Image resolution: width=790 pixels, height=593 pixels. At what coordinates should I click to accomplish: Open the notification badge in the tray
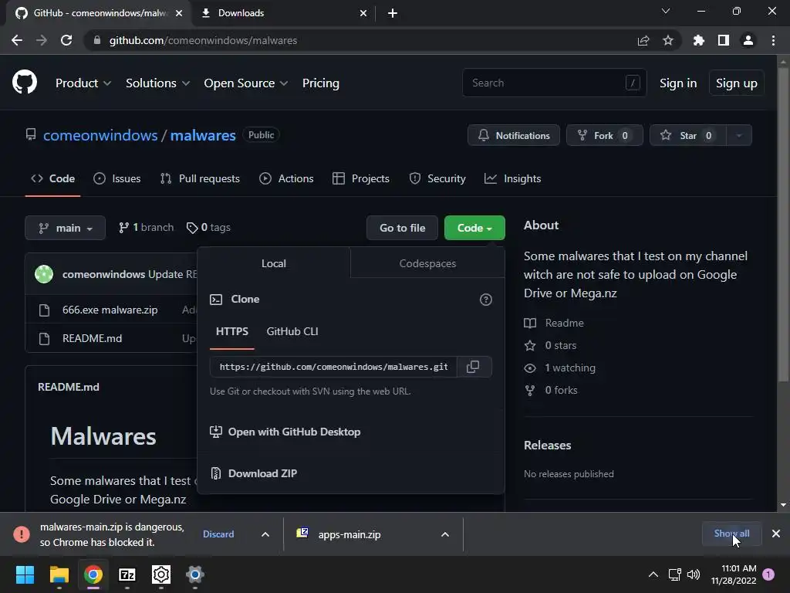pos(768,574)
